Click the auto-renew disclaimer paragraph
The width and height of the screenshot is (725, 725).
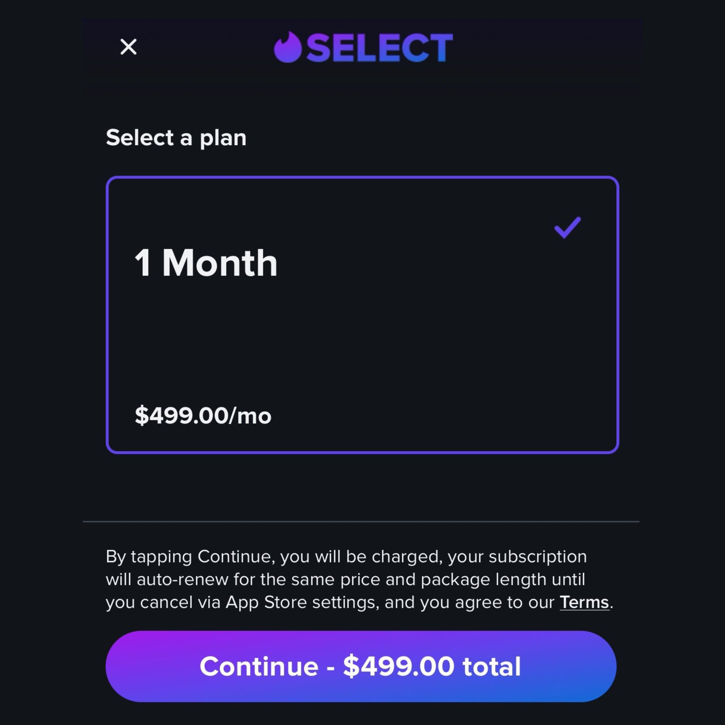tap(359, 580)
